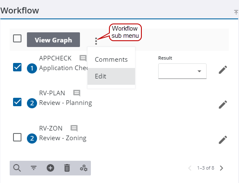Viewport: 239px width, 183px height.
Task: Choose Comments from the sub menu
Action: pyautogui.click(x=111, y=60)
